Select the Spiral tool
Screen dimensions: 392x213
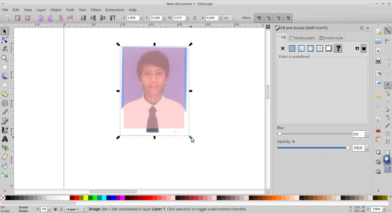click(x=5, y=103)
